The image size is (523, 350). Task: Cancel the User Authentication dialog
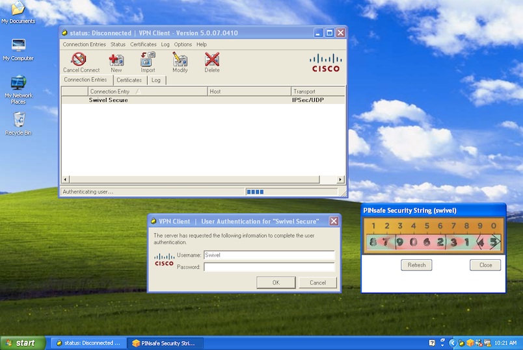(317, 282)
